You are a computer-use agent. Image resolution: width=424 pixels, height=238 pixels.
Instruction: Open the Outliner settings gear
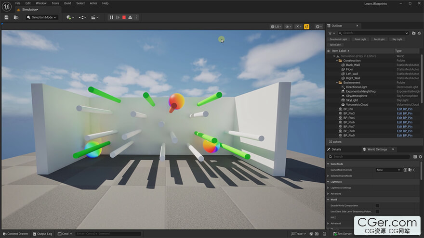[420, 33]
